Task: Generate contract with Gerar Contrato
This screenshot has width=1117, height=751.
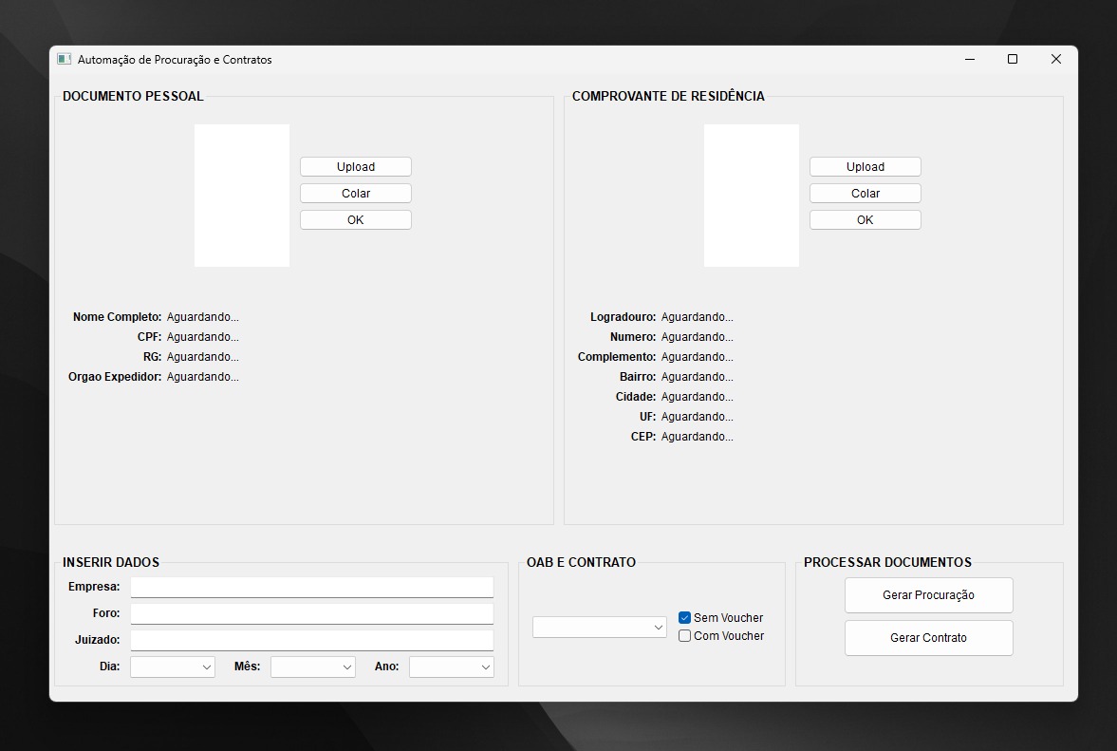Action: 928,638
